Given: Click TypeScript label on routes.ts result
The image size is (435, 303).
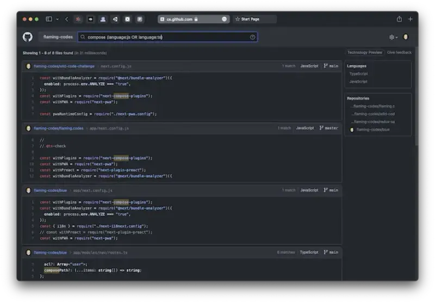Looking at the screenshot, I should [x=309, y=252].
